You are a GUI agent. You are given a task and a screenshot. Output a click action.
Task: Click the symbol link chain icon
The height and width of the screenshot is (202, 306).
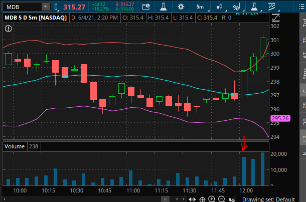pos(56,7)
